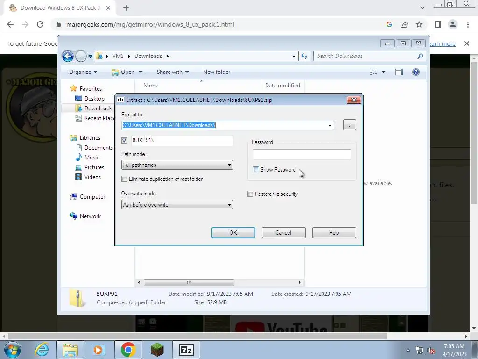Toggle Chrome side panel icon
The image size is (478, 359).
[x=438, y=24]
